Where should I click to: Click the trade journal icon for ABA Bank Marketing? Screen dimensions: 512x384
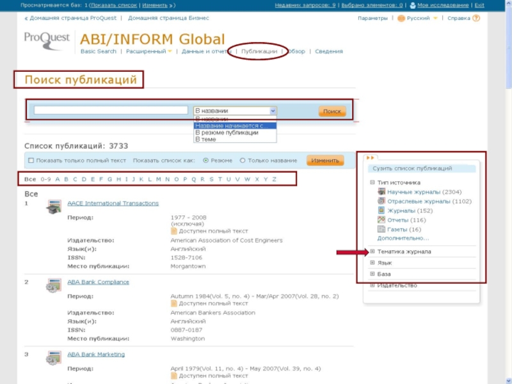[x=54, y=358]
